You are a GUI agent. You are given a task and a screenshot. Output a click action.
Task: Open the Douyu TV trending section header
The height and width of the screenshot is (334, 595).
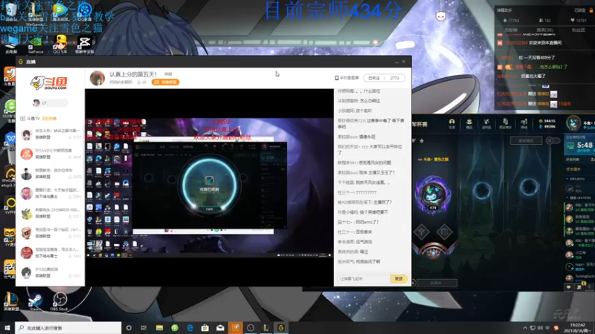(39, 119)
